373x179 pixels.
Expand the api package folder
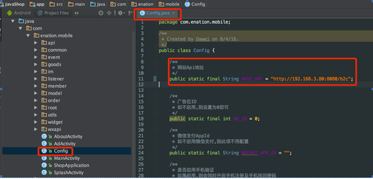36,43
